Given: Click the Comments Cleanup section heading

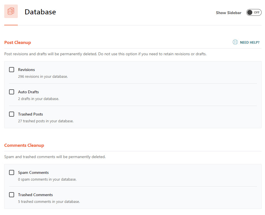Looking at the screenshot, I should click(24, 145).
